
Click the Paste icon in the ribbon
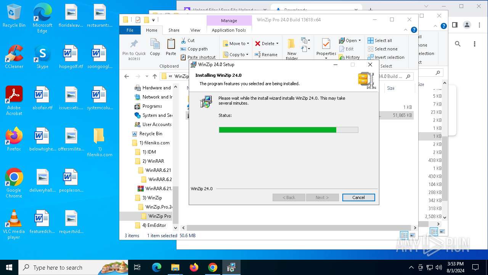coord(171,44)
